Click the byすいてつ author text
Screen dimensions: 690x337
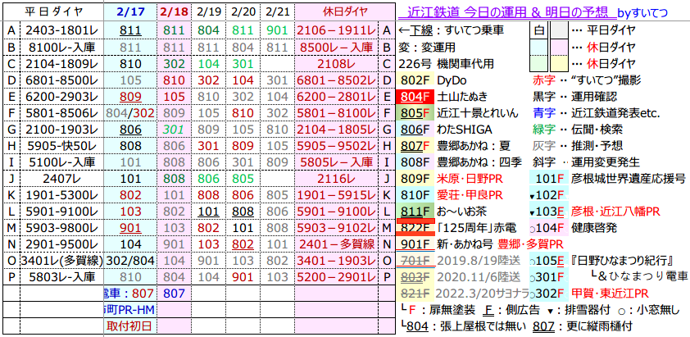point(643,13)
